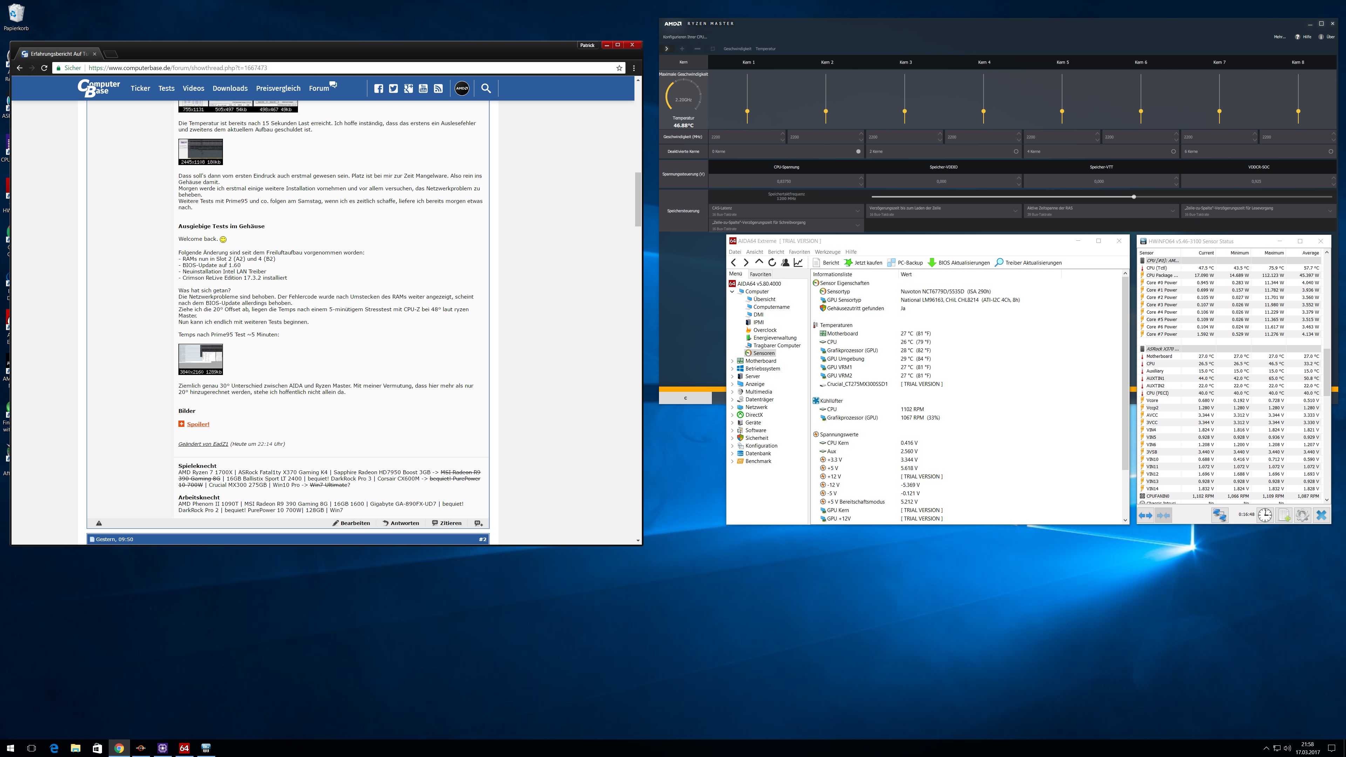Open AIDA64 from the Windows taskbar
This screenshot has width=1346, height=757.
184,748
